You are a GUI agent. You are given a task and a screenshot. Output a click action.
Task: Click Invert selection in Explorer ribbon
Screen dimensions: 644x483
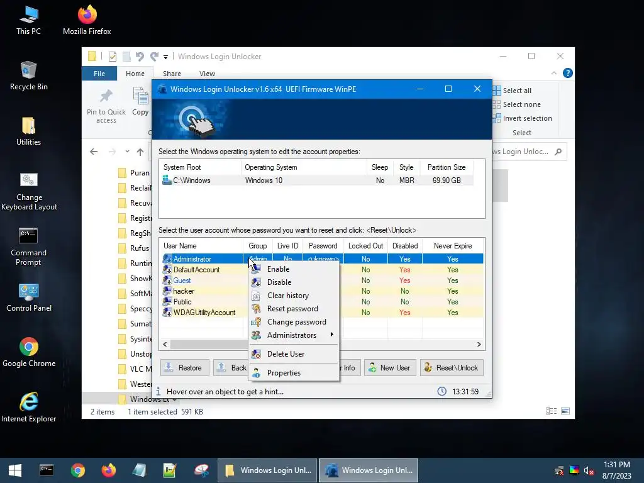point(523,118)
